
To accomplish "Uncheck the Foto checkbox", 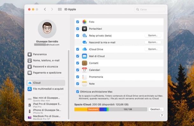I will click(x=78, y=22).
